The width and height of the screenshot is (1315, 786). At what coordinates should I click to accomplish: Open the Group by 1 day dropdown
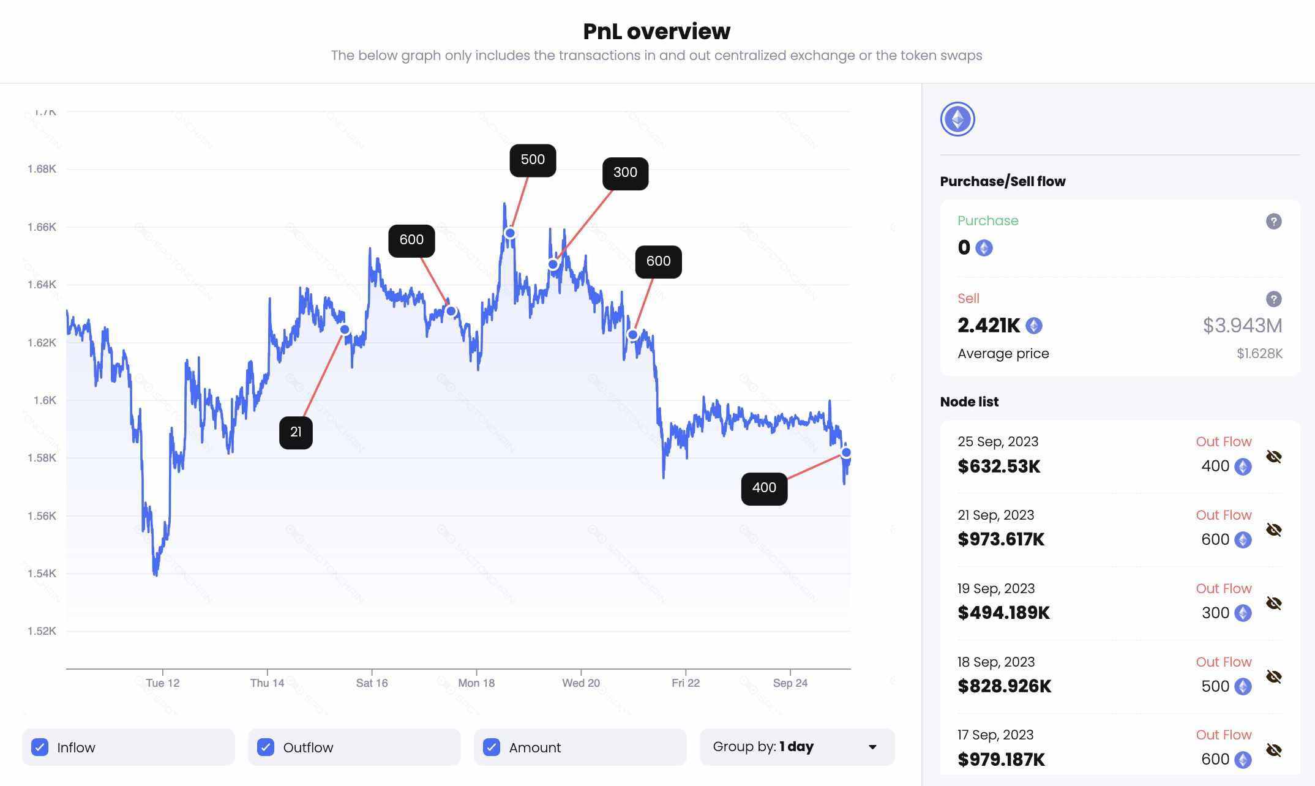[797, 747]
